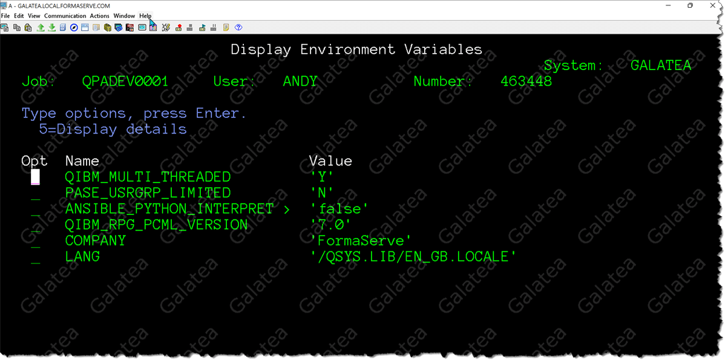
Task: Click Opt field for ANSIBLE_PYTHON_INTERPRET
Action: [x=36, y=209]
